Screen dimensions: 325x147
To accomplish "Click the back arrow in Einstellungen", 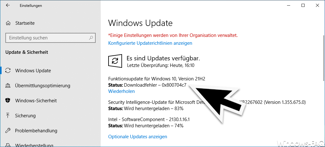I will pos(8,6).
